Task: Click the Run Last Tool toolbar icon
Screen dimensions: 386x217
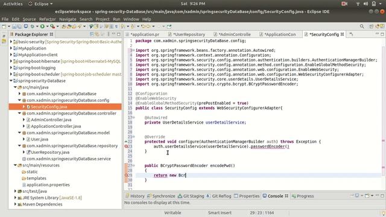Action: click(x=52, y=27)
